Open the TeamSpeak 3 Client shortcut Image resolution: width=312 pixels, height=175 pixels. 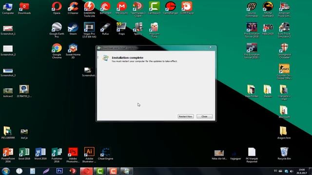[138, 9]
